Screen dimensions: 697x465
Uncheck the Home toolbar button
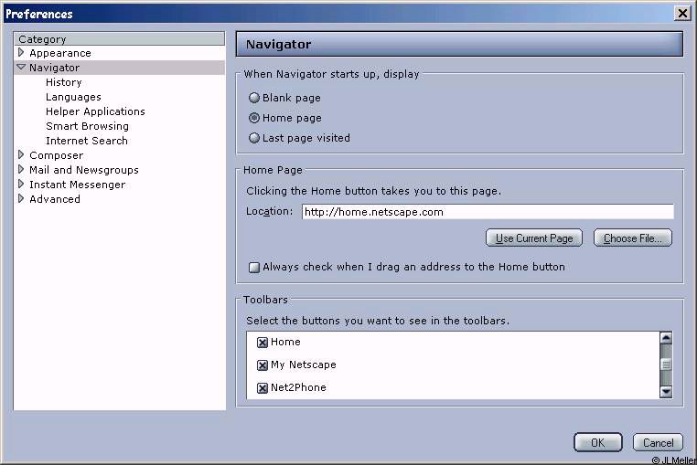pos(263,343)
